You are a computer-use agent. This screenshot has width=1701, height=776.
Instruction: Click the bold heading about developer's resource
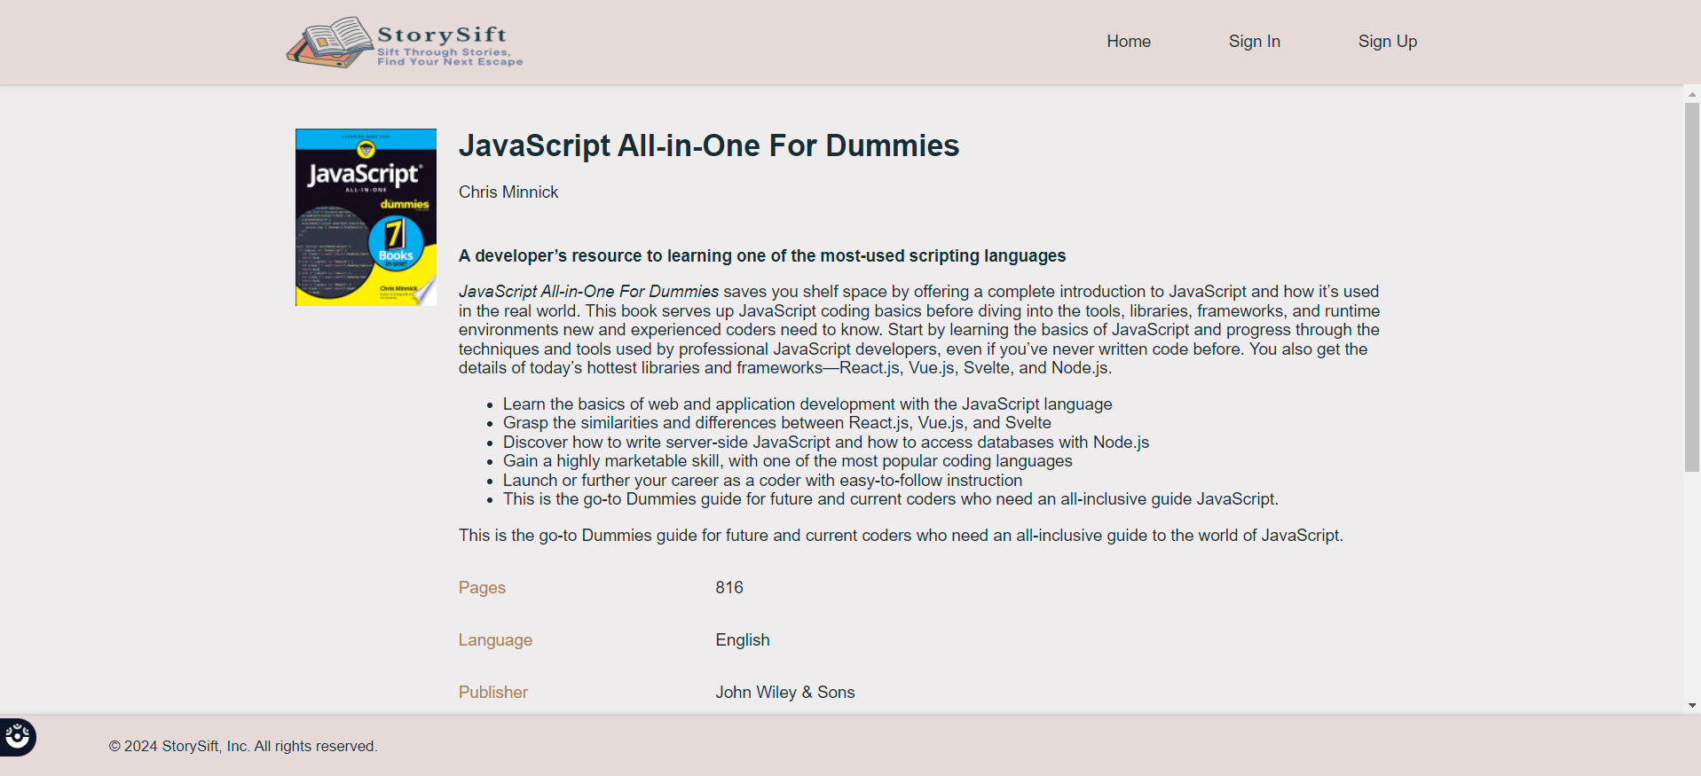point(762,256)
